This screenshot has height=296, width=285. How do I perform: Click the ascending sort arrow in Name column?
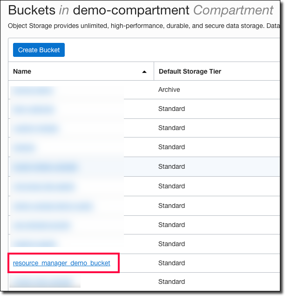pyautogui.click(x=144, y=72)
